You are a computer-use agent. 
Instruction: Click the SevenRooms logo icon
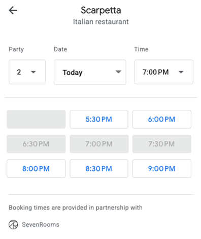pos(13,225)
